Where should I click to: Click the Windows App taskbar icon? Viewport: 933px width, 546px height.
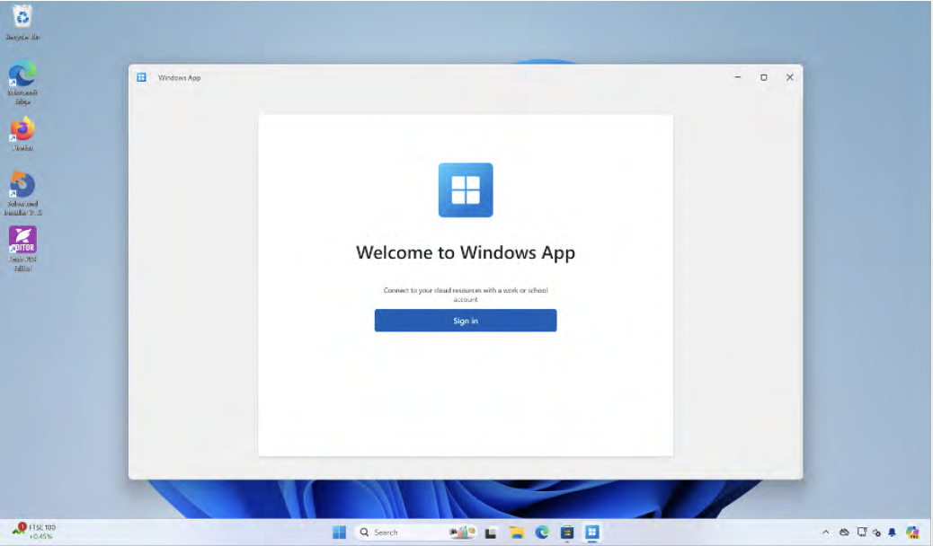pyautogui.click(x=592, y=533)
